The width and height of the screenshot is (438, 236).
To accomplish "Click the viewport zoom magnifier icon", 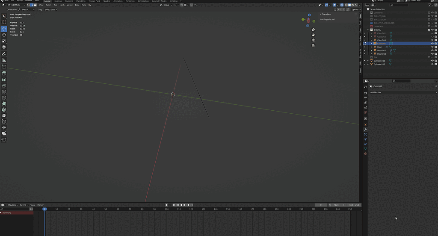I will click(313, 30).
